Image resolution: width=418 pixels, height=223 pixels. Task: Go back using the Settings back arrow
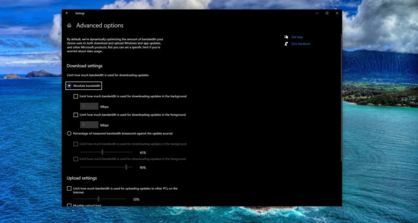point(67,13)
